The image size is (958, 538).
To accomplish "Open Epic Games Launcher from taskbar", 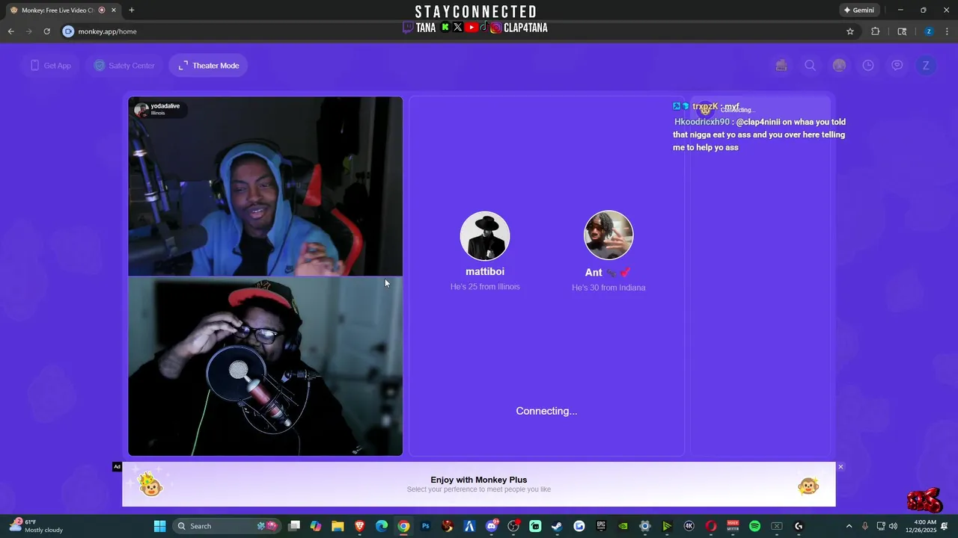I will (601, 526).
